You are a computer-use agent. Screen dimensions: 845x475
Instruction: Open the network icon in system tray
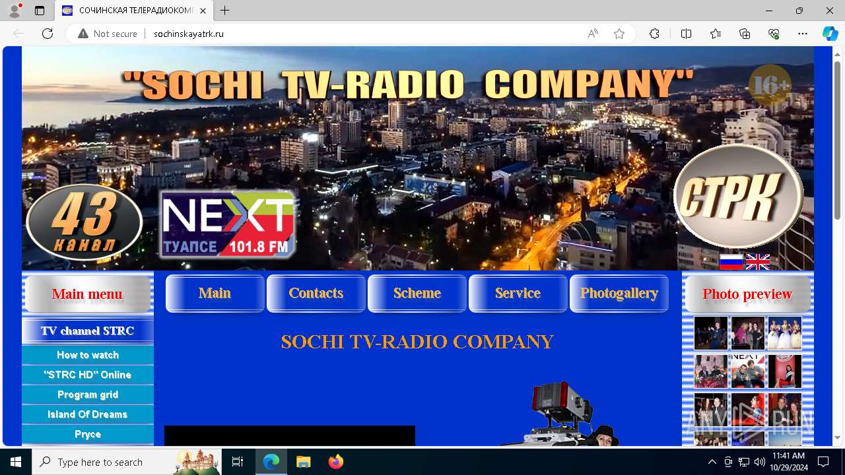(743, 462)
